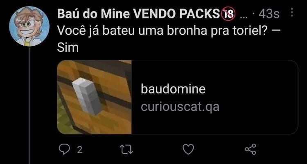Visit the curiouscat.qa domain link
The image size is (307, 164).
pos(180,107)
